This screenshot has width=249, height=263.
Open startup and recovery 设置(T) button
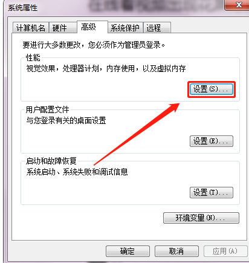pos(212,192)
